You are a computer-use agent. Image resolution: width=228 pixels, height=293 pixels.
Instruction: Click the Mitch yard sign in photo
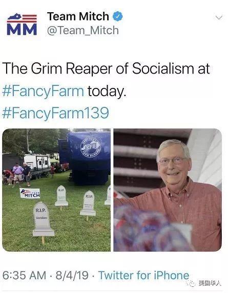click(x=30, y=193)
